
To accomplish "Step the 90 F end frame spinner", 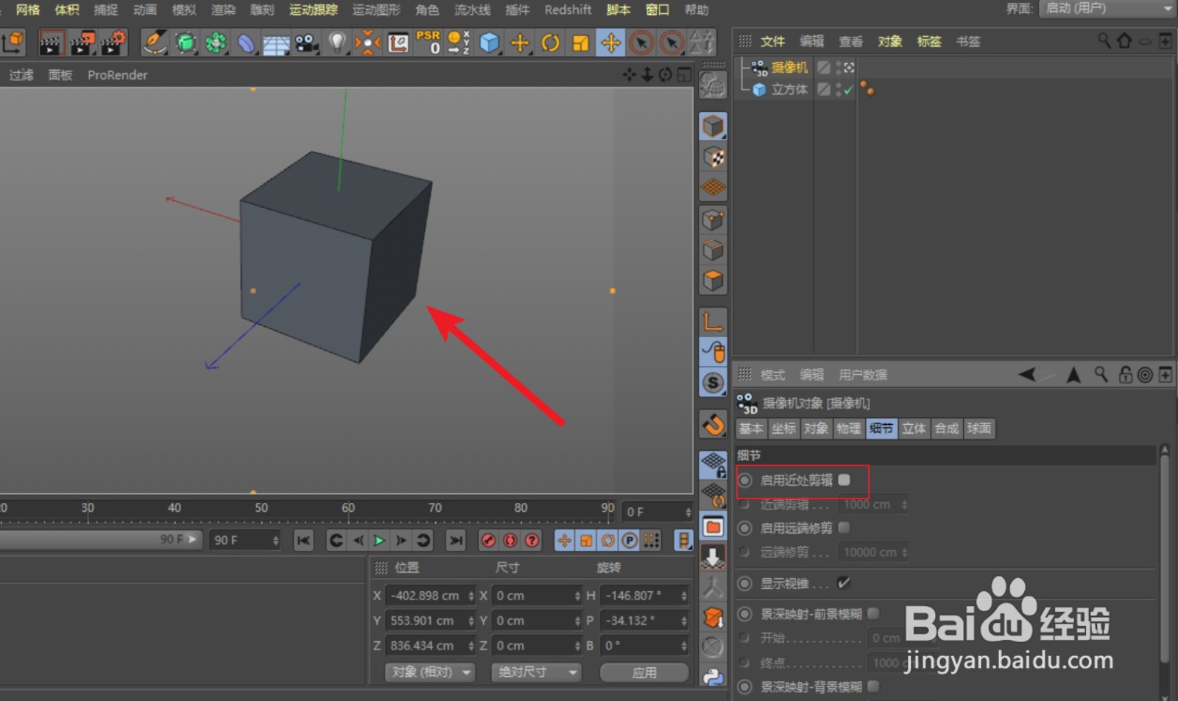I will coord(276,540).
